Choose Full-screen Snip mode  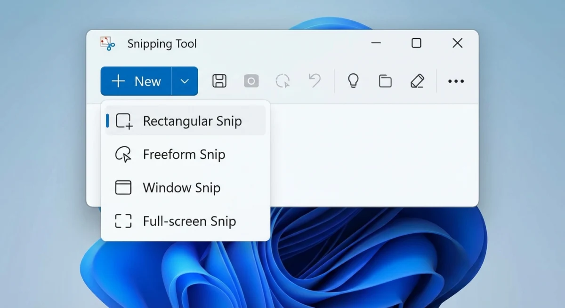point(186,221)
